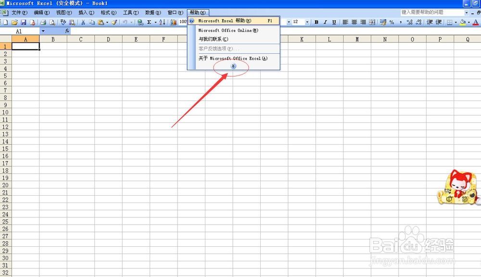Paste from clipboard icon
The width and height of the screenshot is (481, 277).
101,22
